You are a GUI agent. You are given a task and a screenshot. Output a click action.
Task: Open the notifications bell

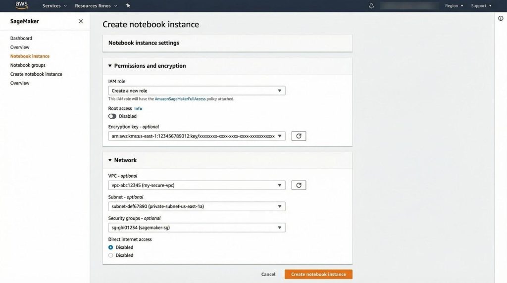[x=371, y=6]
